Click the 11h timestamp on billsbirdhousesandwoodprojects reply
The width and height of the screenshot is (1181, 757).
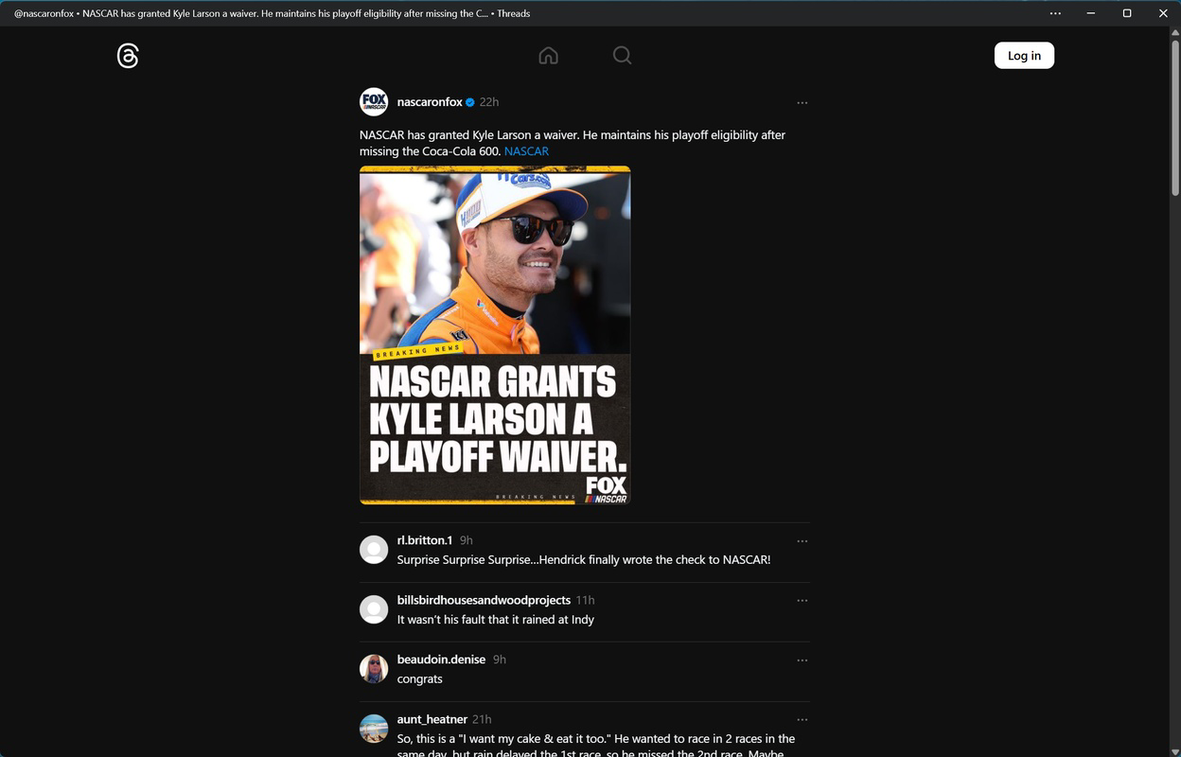tap(585, 600)
